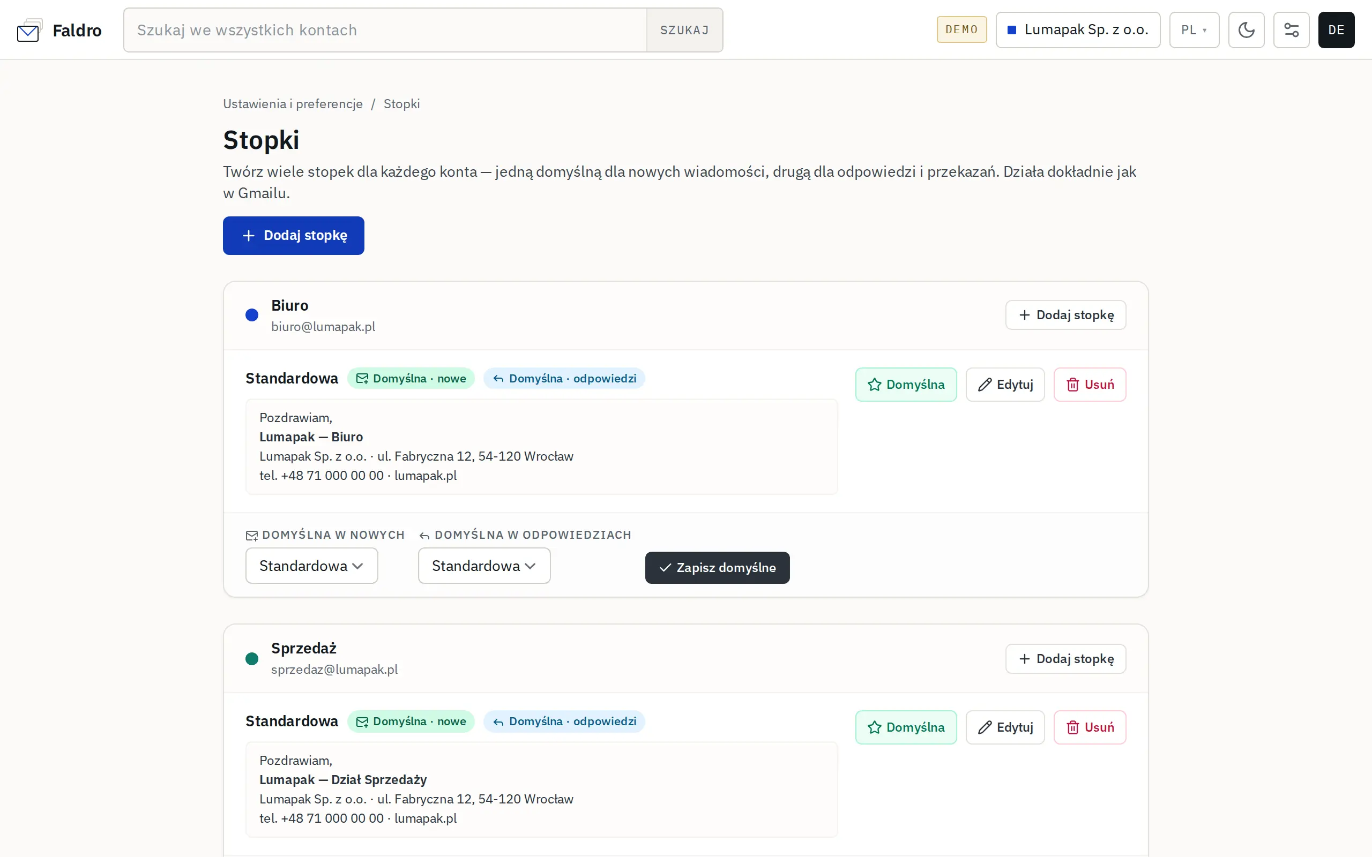1372x857 pixels.
Task: Toggle dark mode with the moon icon
Action: 1246,30
